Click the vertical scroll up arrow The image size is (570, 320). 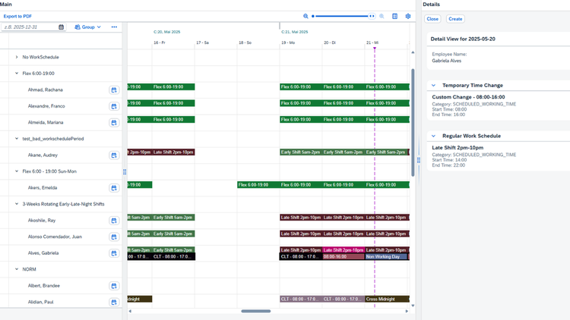click(x=413, y=52)
